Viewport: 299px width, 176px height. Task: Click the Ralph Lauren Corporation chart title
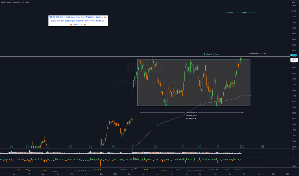(x=15, y=2)
